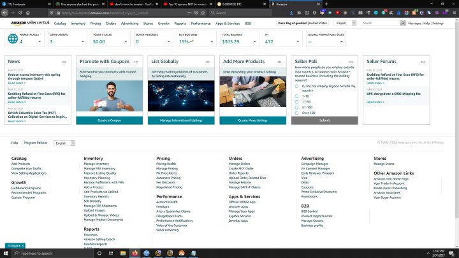Open File Explorer from the taskbar
The width and height of the screenshot is (459, 258).
click(x=123, y=254)
